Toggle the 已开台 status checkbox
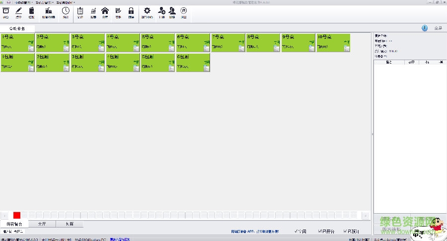The height and width of the screenshot is (241, 447). click(320, 231)
